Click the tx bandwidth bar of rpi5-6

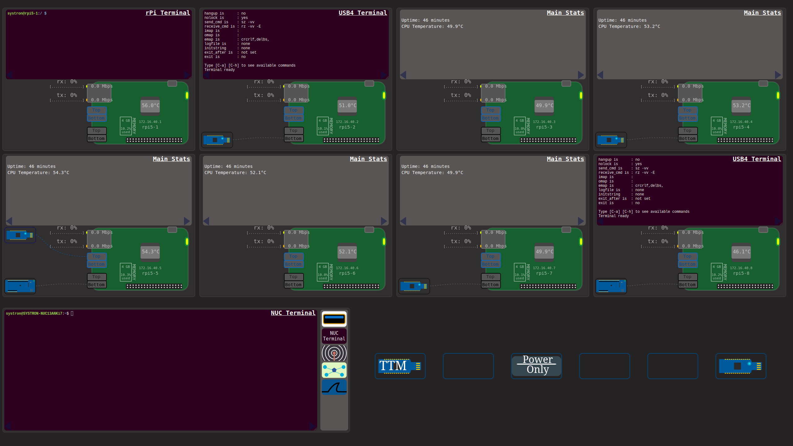(264, 247)
